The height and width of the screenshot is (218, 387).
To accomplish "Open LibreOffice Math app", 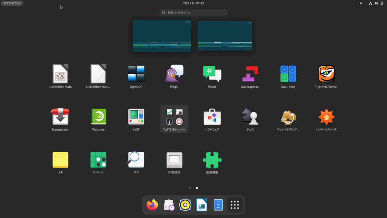I will tap(60, 77).
